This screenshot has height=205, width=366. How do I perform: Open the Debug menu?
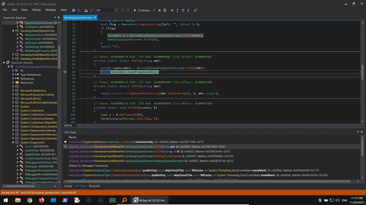coord(36,10)
